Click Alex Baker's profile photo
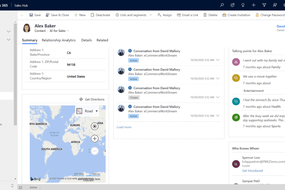285x190 pixels. (x=27, y=28)
